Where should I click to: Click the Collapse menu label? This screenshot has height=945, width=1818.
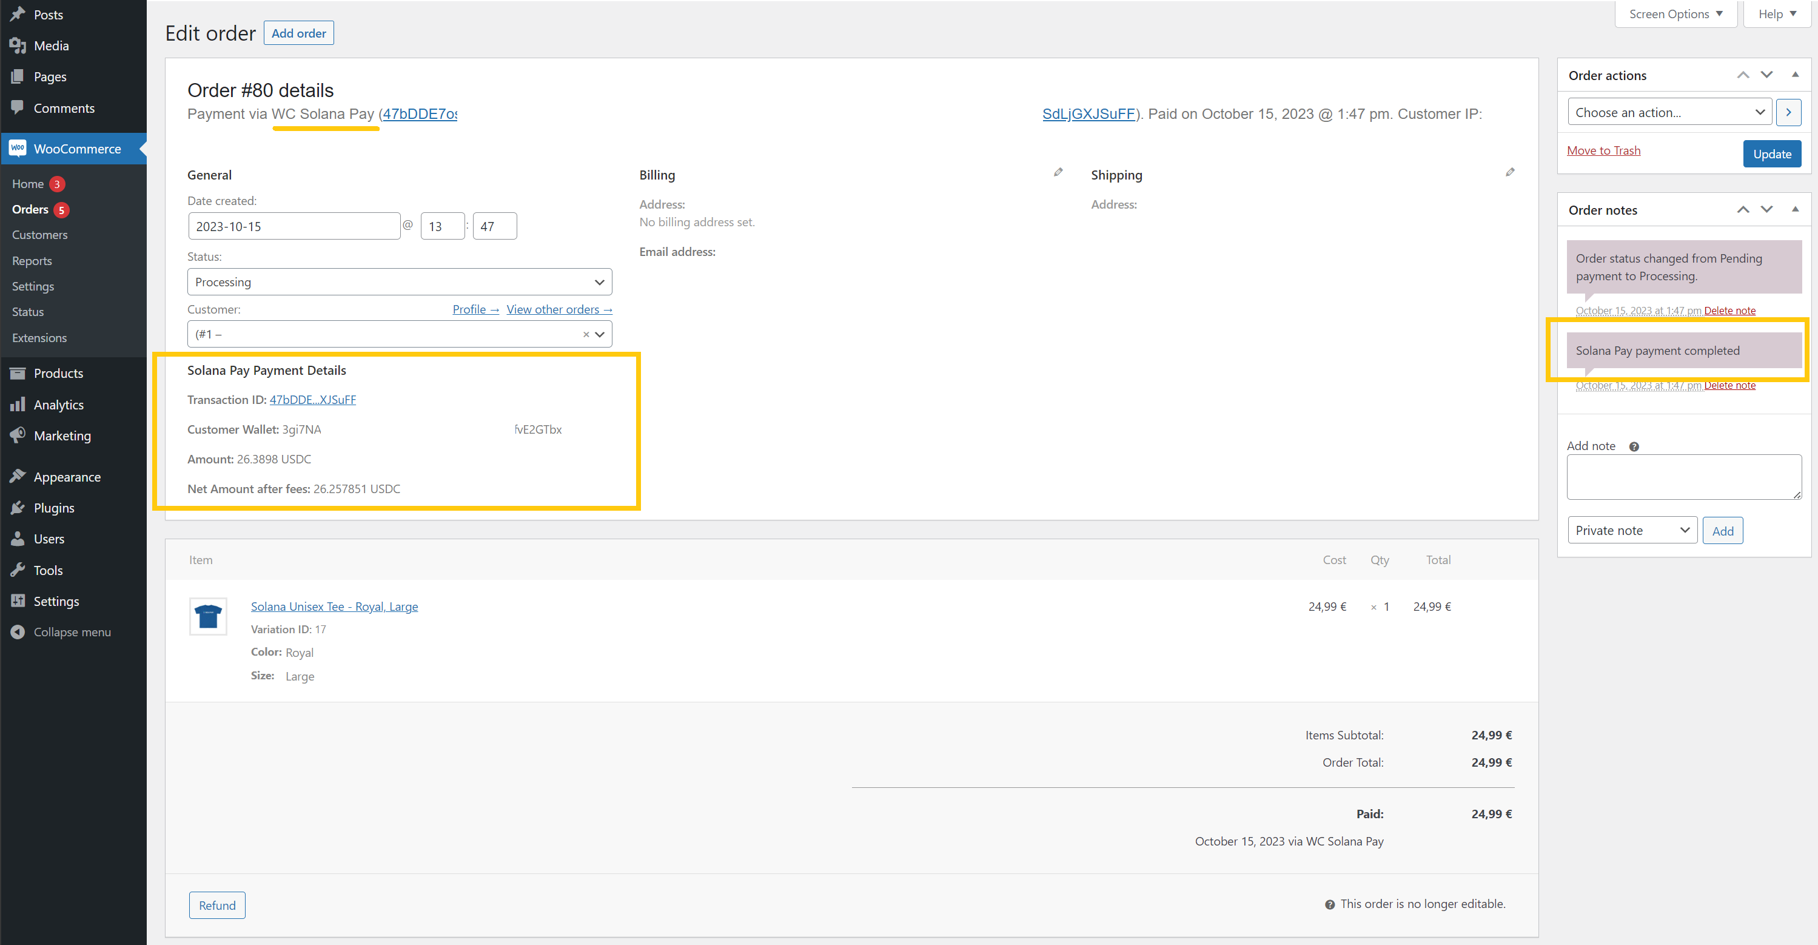(x=72, y=633)
